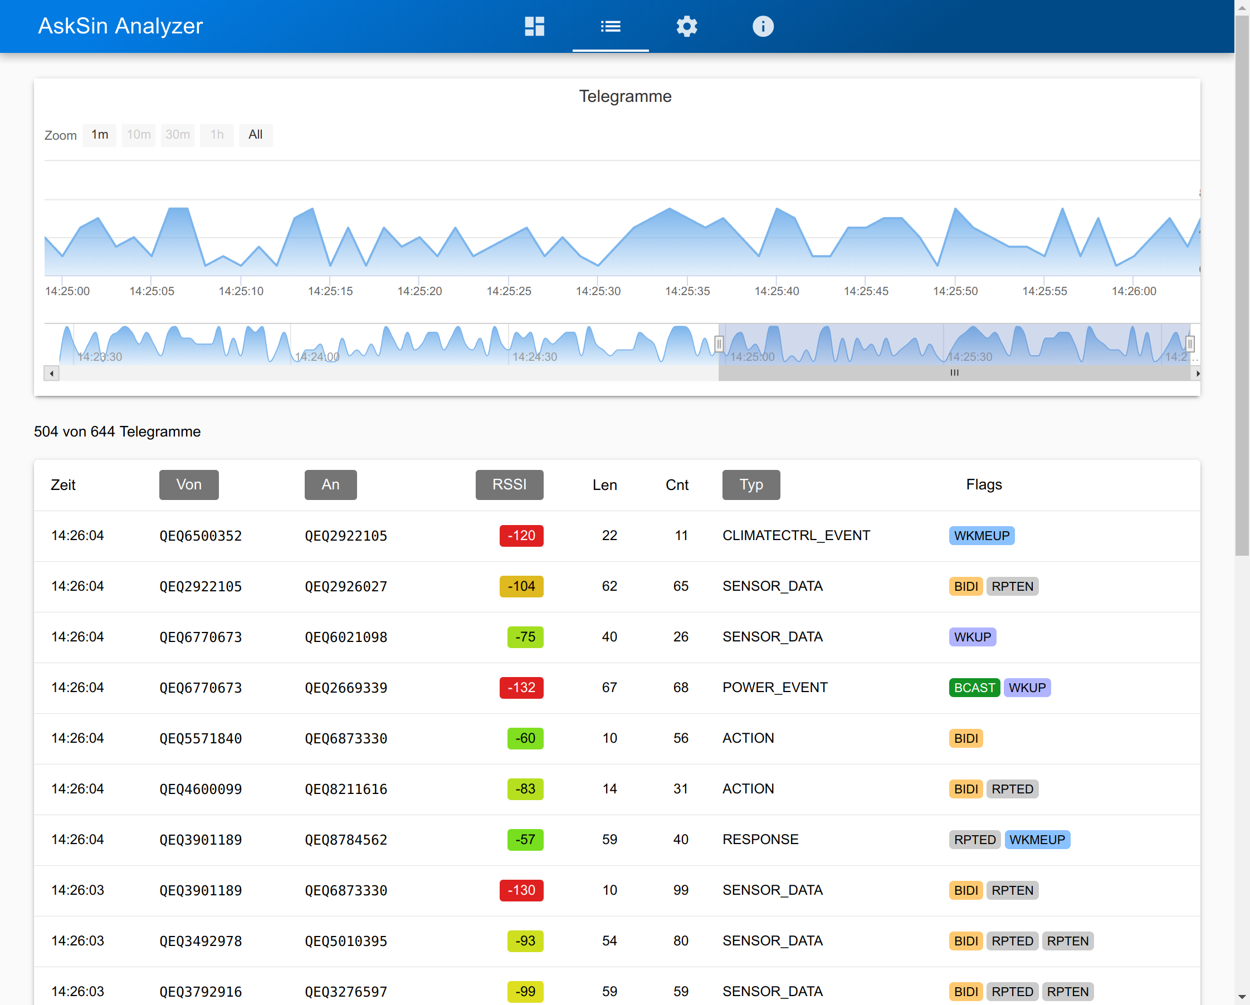Click WKMEUP flag of CLIMATECTRL_EVENT row
Viewport: 1250px width, 1005px height.
coord(982,536)
